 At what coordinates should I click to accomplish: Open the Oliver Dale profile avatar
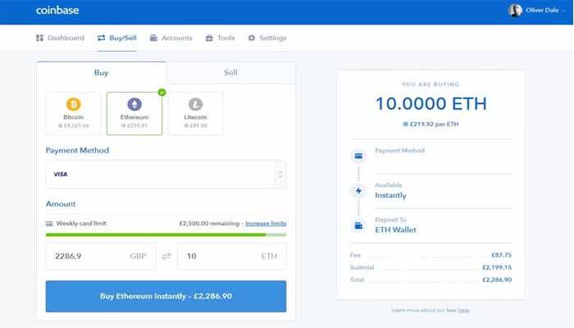point(515,10)
